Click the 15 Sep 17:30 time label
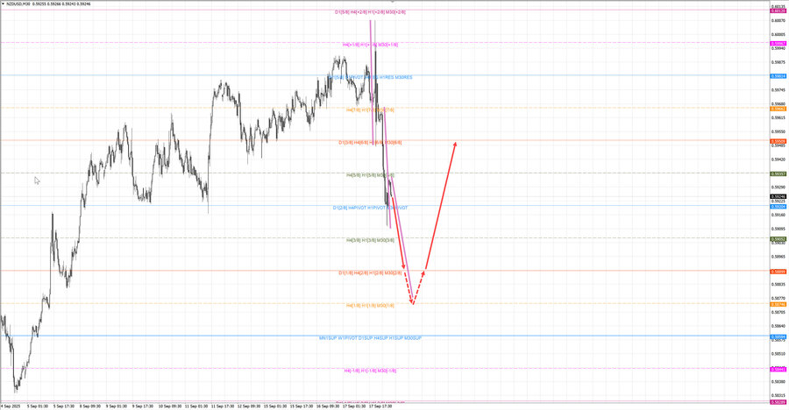 (x=301, y=406)
